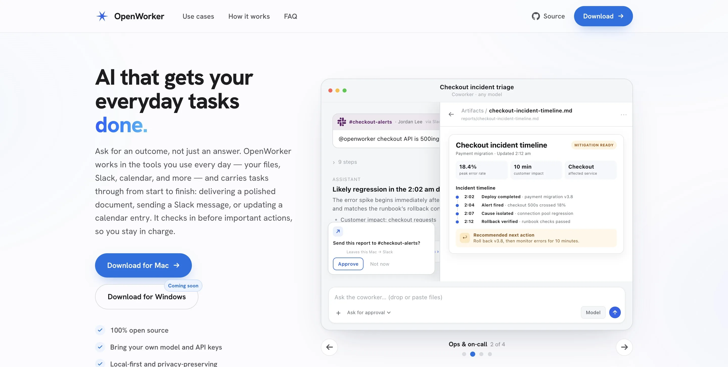Screen dimensions: 728x367
Task: Click the Slack logo in #checkout-alerts message
Action: click(x=342, y=122)
